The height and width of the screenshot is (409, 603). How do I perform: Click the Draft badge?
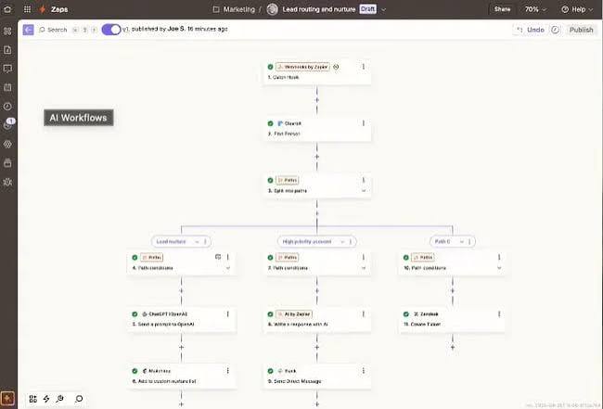367,9
